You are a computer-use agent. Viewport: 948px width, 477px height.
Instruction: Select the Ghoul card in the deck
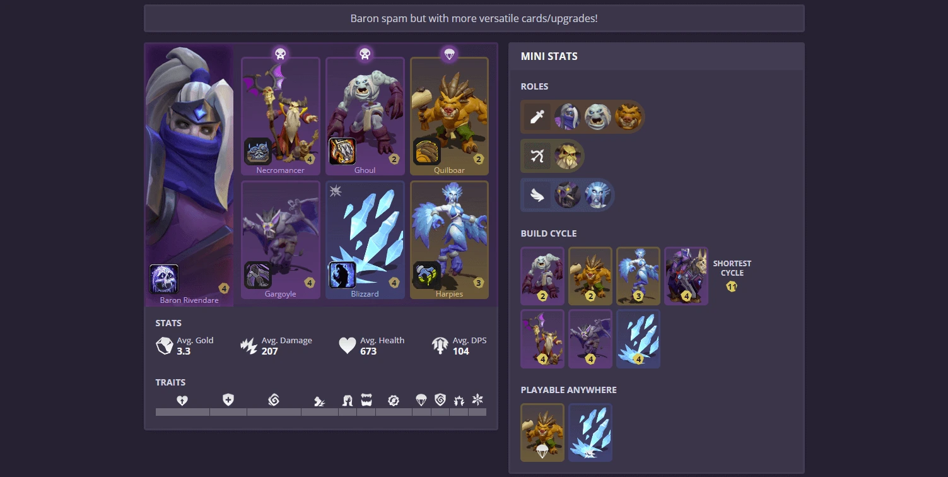point(365,116)
